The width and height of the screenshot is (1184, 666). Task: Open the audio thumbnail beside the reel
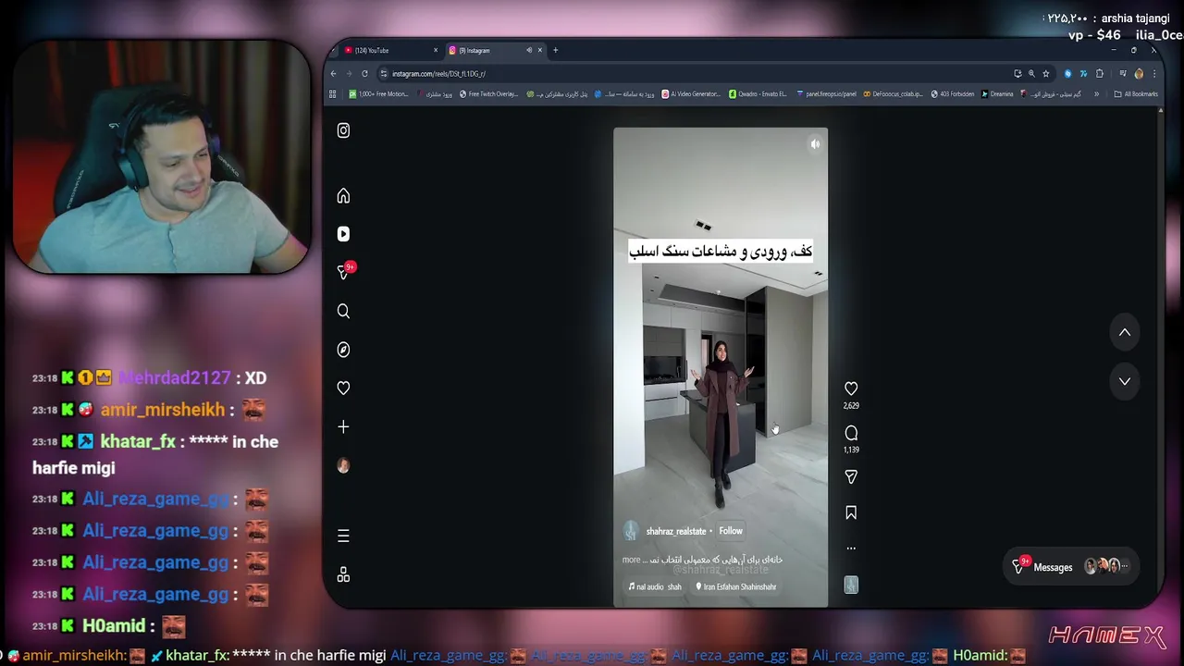click(x=851, y=585)
